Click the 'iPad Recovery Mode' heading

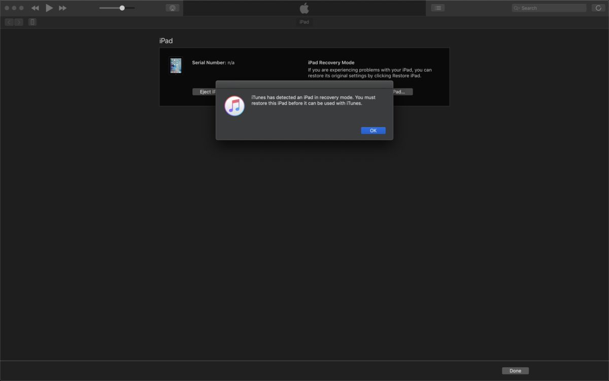(331, 62)
